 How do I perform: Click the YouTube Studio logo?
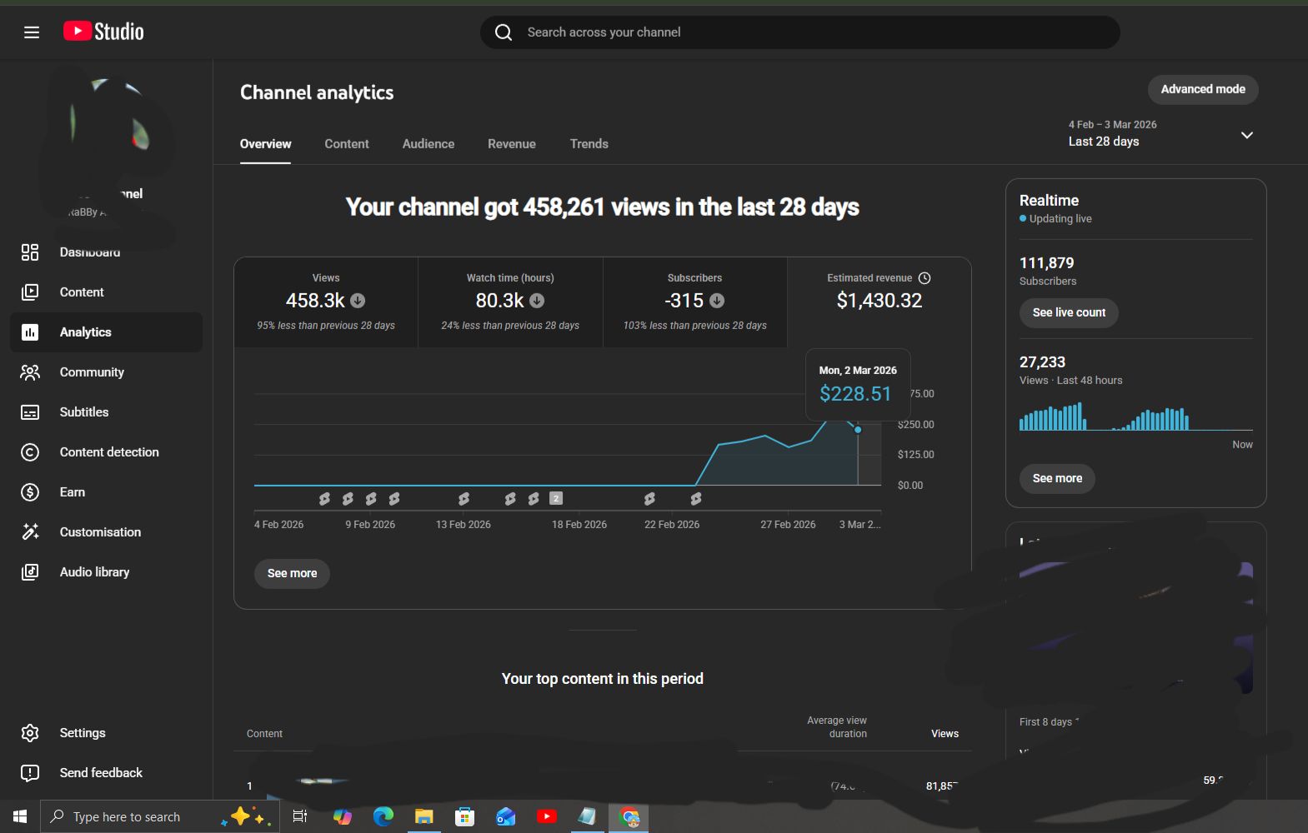pos(104,32)
